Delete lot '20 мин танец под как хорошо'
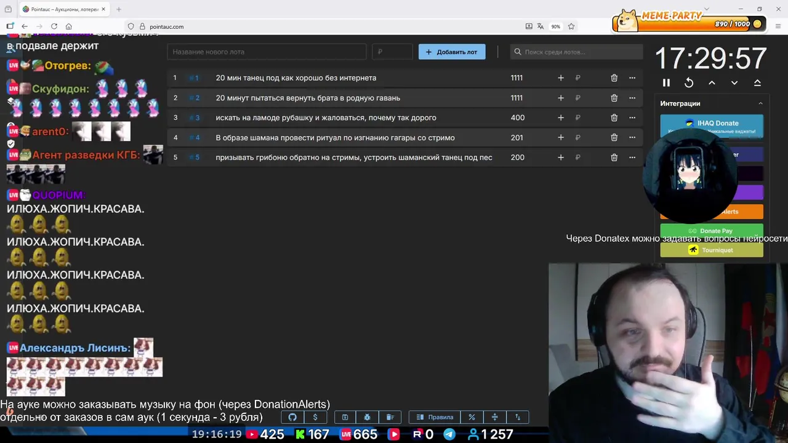 tap(614, 78)
